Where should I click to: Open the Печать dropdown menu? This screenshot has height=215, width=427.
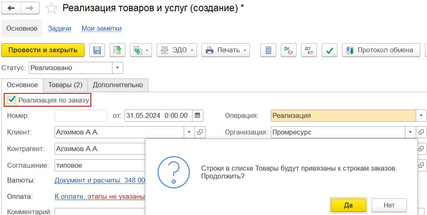pyautogui.click(x=226, y=50)
